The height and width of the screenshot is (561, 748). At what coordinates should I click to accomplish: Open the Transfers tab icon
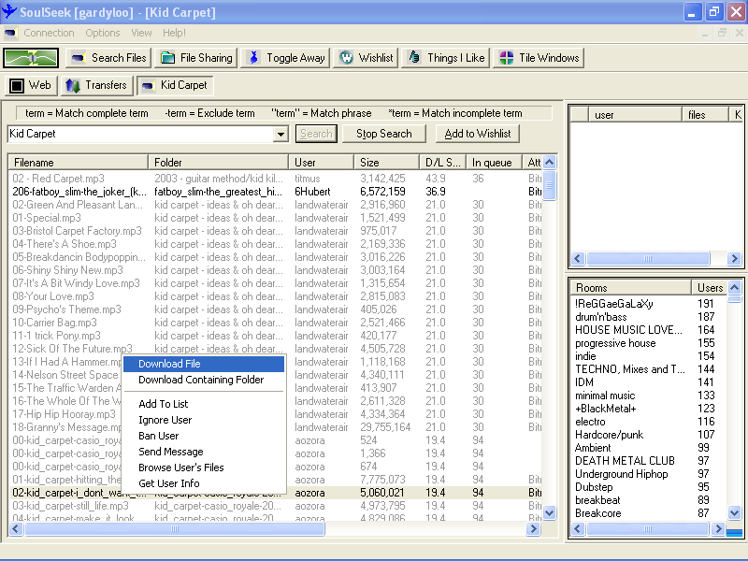(x=72, y=86)
